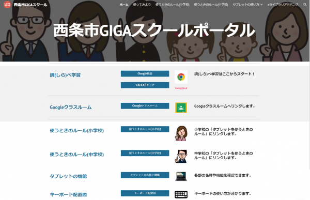
Task: Click the Googleクラスルーム heading text
Action: coord(71,107)
